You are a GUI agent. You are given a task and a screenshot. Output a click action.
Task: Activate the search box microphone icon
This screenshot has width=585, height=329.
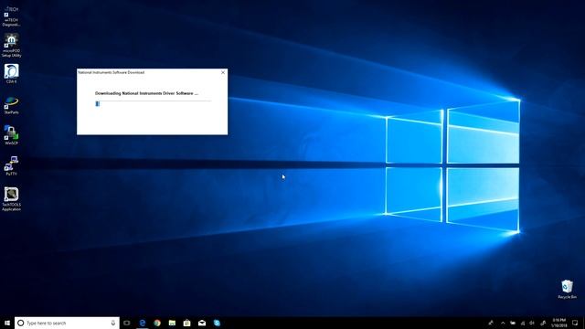[113, 323]
